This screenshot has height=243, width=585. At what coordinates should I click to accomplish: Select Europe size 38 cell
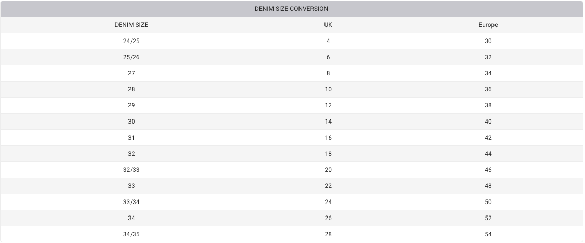488,105
